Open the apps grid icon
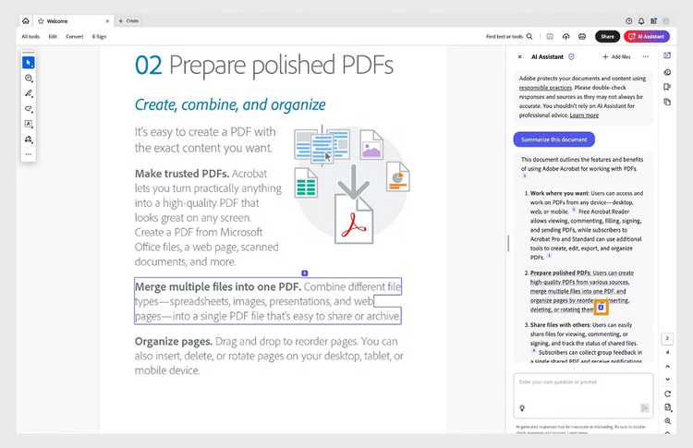Screen dimensions: 693x448 click(x=653, y=20)
